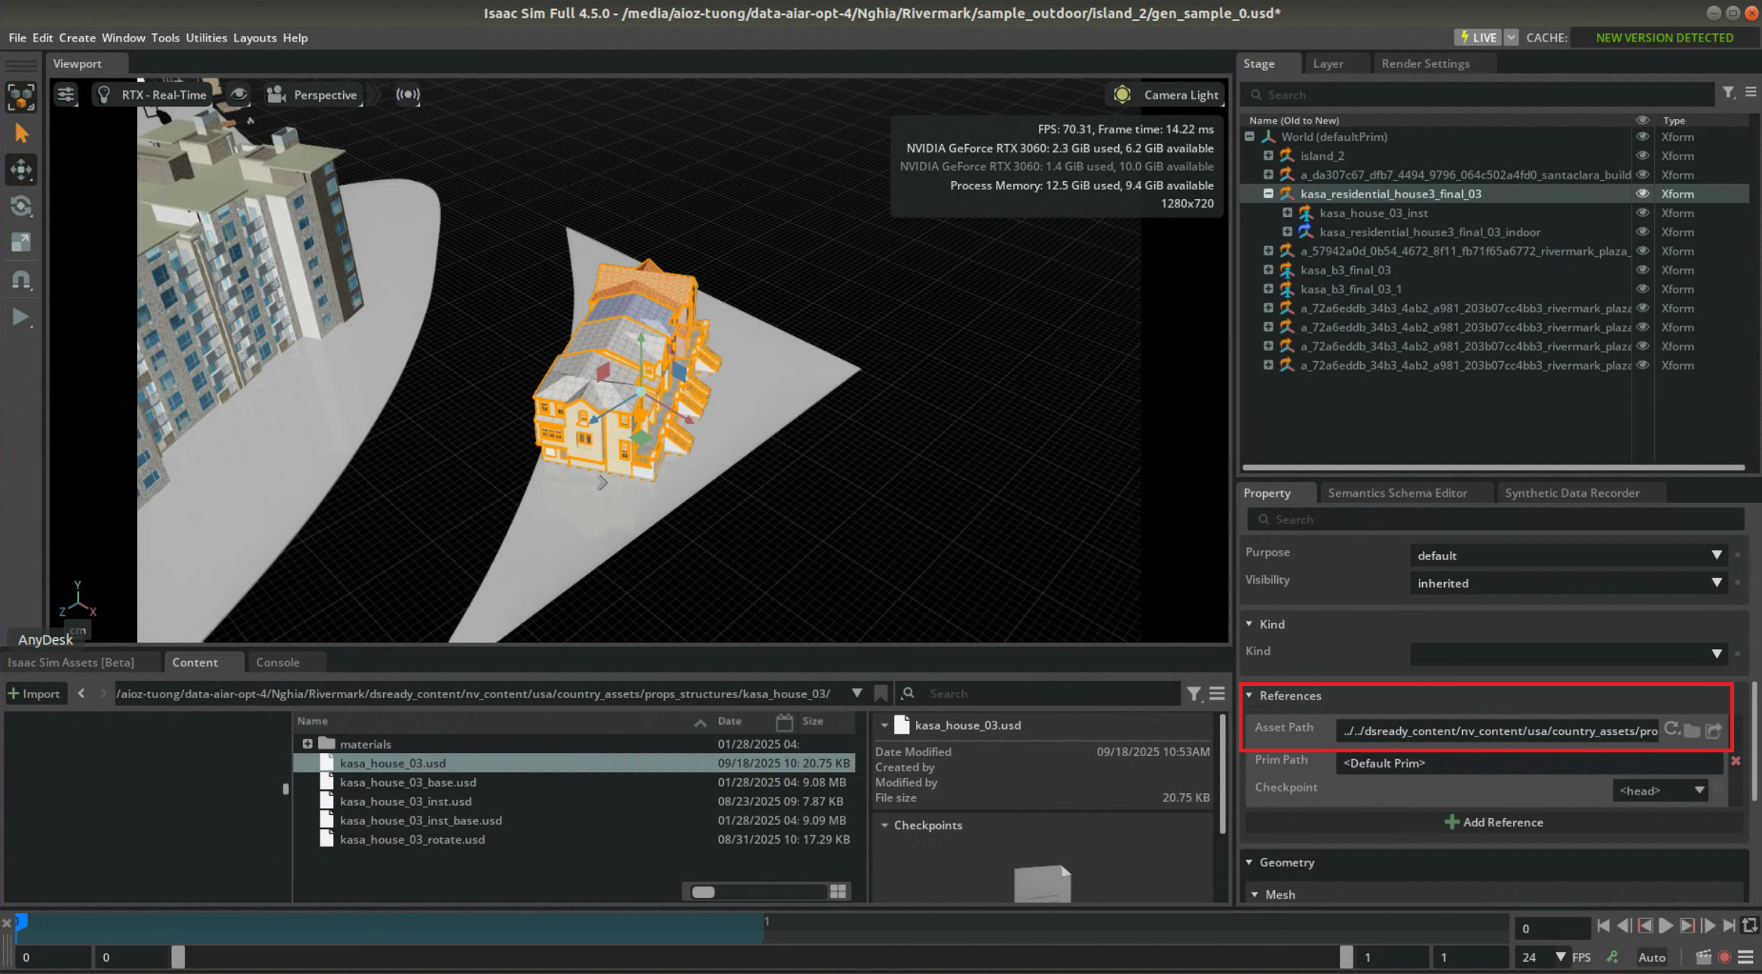Toggle visibility of kasa_b3_final_03 prim

(1641, 270)
